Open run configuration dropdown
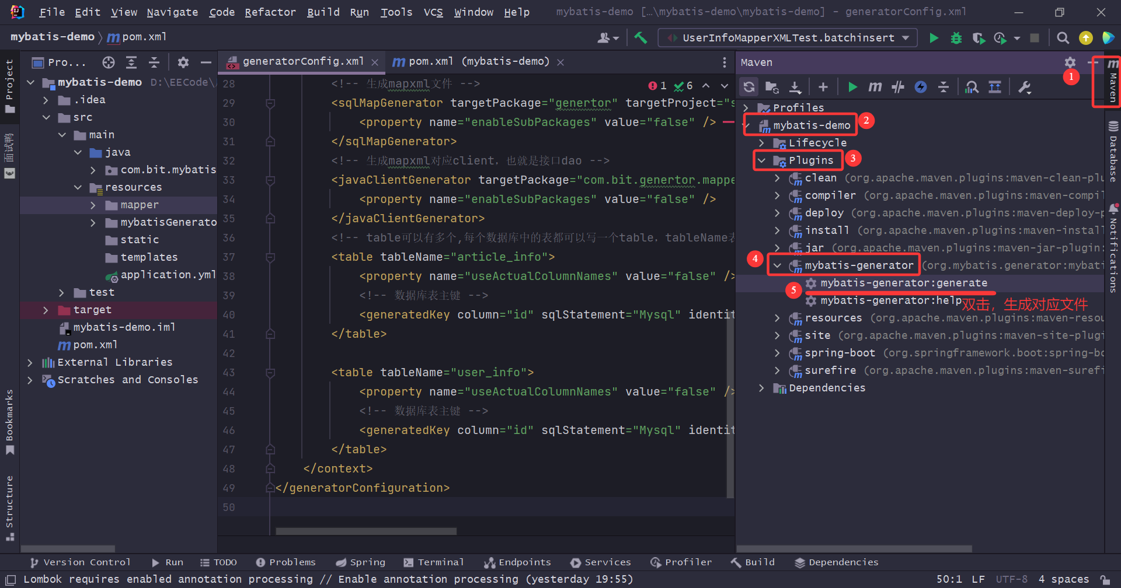 [x=788, y=38]
